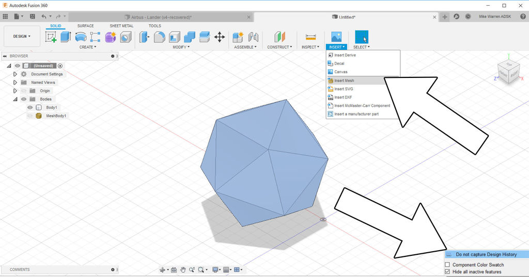Open the Extensions icon beside the plus
The image size is (529, 277).
[457, 16]
